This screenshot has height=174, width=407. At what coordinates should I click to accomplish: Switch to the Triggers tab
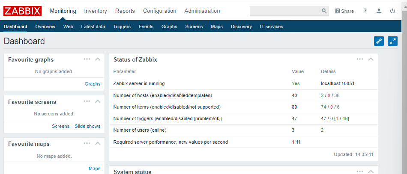coord(122,27)
